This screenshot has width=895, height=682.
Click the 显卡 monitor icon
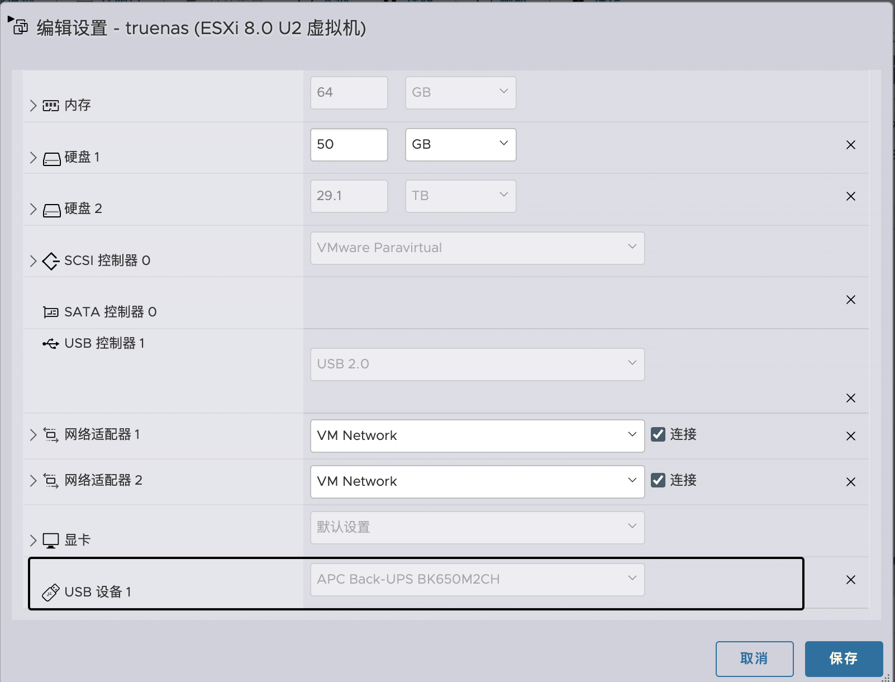[51, 541]
